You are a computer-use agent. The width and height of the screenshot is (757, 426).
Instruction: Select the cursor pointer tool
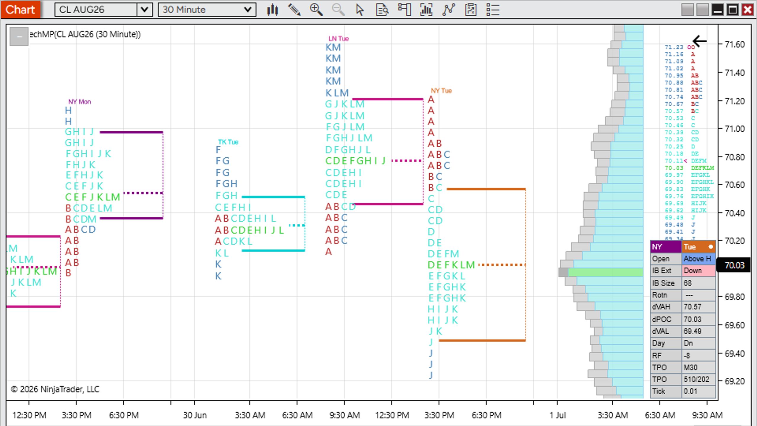(x=360, y=10)
